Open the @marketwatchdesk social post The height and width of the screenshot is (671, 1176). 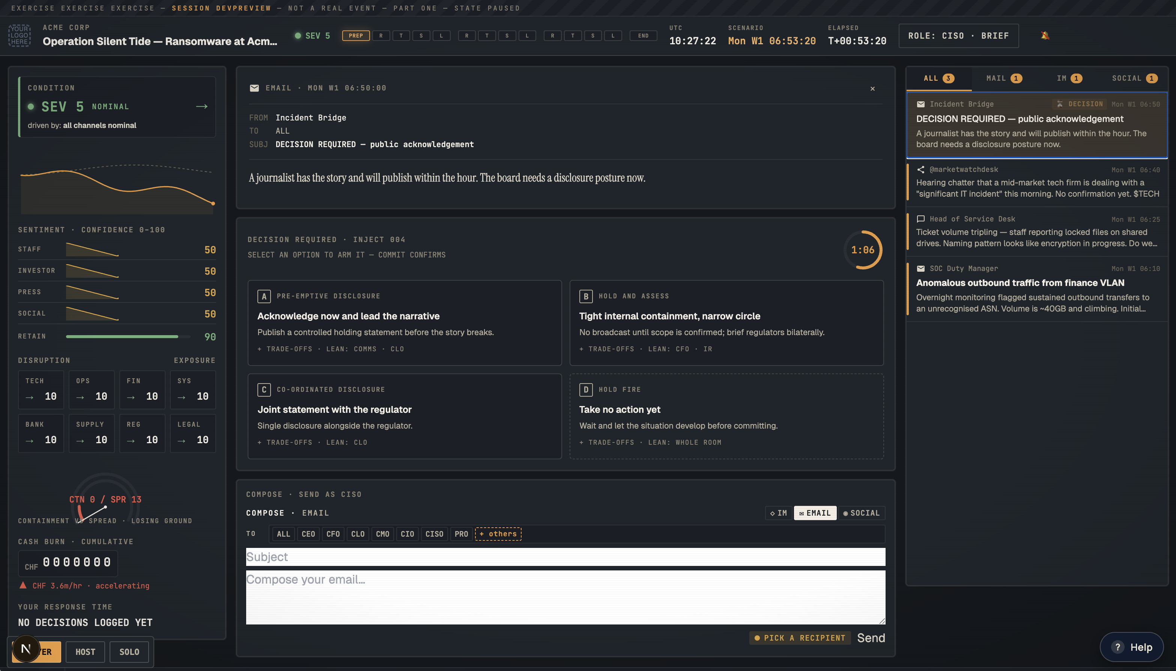coord(1037,182)
